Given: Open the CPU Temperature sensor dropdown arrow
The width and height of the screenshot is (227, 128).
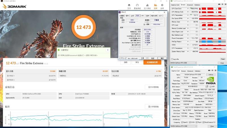Looking at the screenshot, I should [188, 48].
